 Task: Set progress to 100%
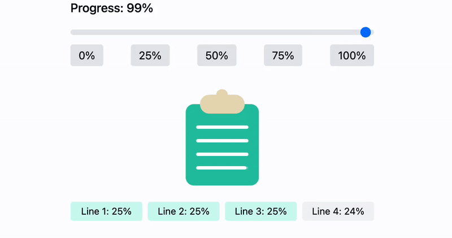(x=351, y=55)
